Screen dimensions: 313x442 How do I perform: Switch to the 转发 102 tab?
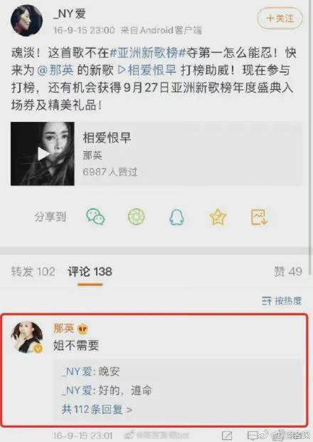click(x=33, y=272)
